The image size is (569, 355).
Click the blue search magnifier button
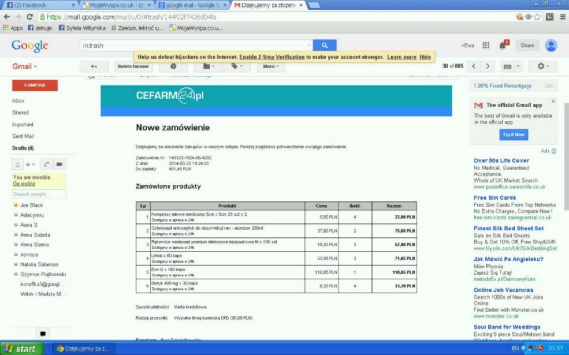click(x=325, y=45)
